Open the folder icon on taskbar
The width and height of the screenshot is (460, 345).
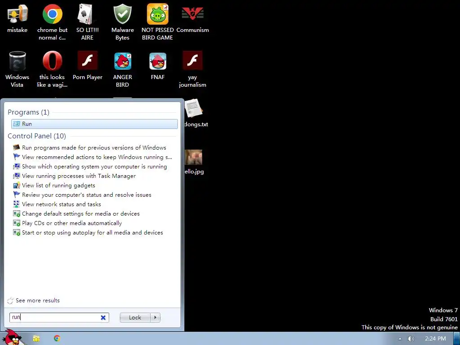click(36, 339)
